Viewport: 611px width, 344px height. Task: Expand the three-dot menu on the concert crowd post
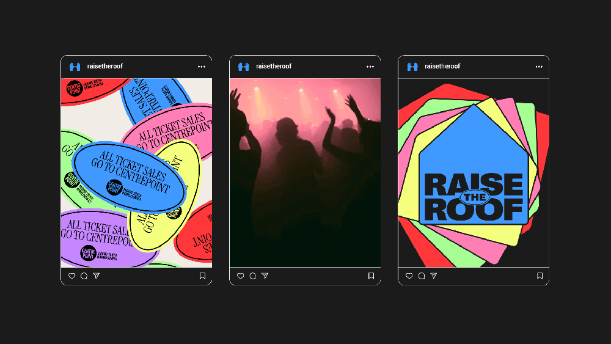(x=370, y=67)
